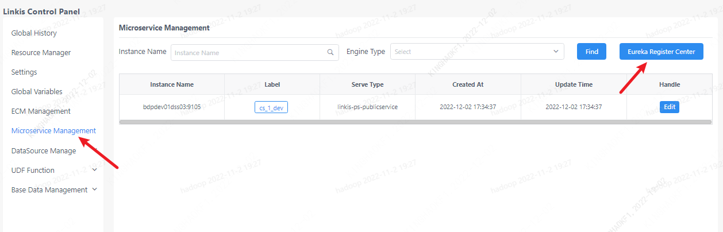Open the Settings menu item
The height and width of the screenshot is (232, 723).
point(24,72)
